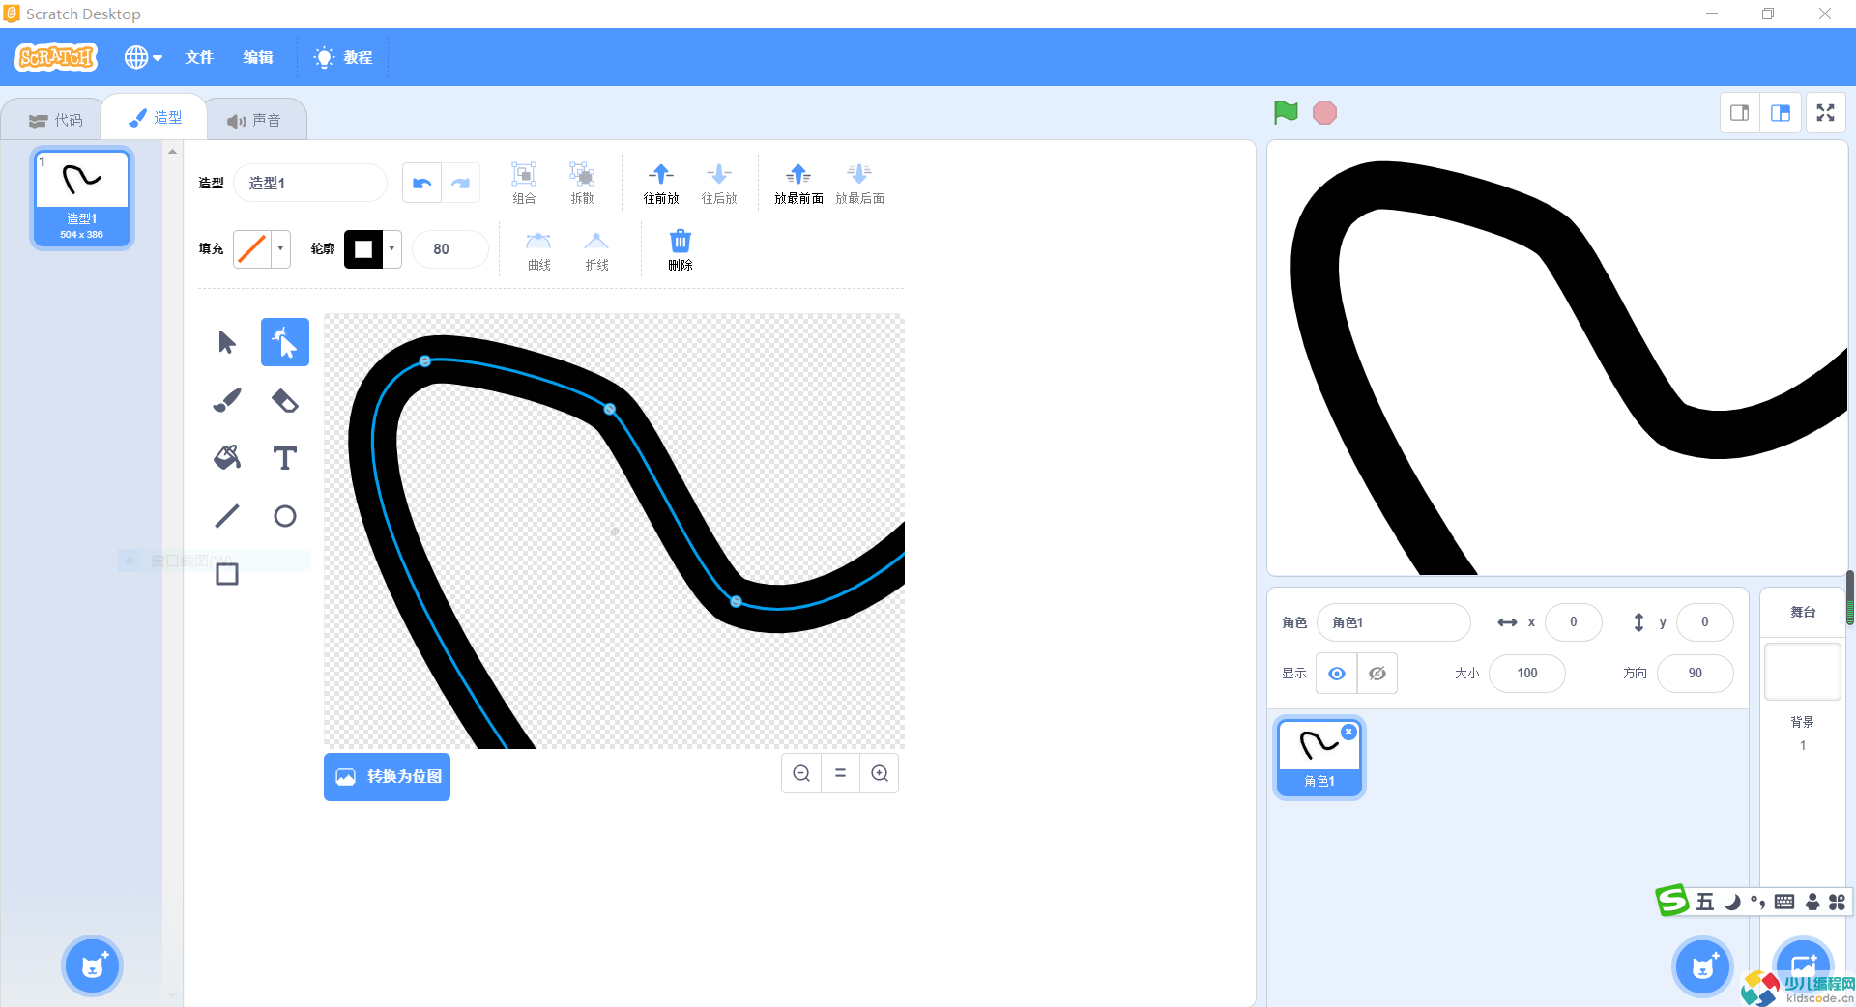Click the green flag to run

tap(1286, 113)
